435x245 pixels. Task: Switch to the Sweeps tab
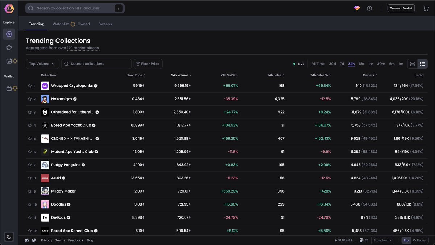click(105, 24)
